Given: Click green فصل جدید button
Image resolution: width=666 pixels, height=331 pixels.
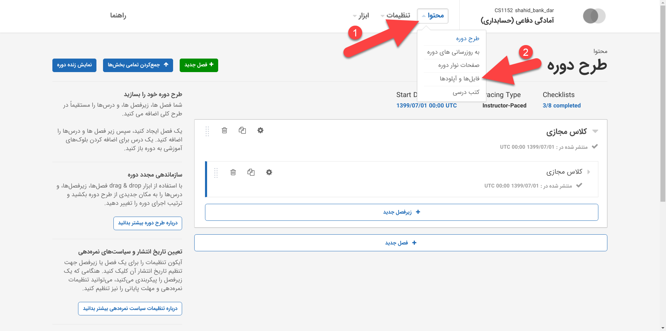Looking at the screenshot, I should click(199, 65).
